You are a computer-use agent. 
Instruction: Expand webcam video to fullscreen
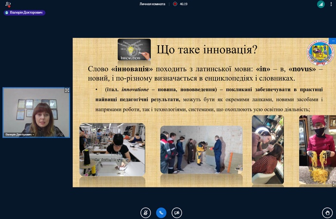click(67, 91)
